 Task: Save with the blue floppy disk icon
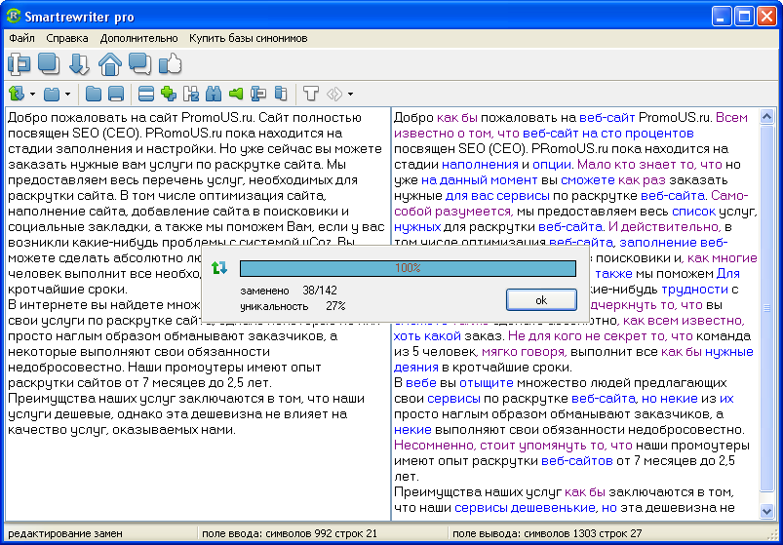tap(116, 94)
